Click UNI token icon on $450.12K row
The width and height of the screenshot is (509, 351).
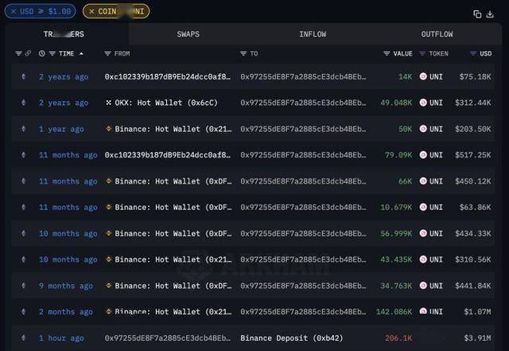tap(423, 181)
